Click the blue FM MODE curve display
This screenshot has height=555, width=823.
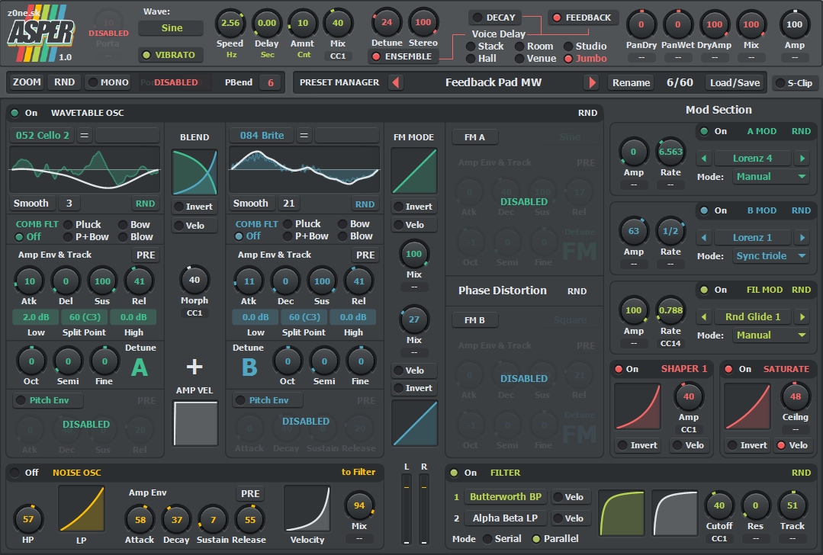click(414, 423)
